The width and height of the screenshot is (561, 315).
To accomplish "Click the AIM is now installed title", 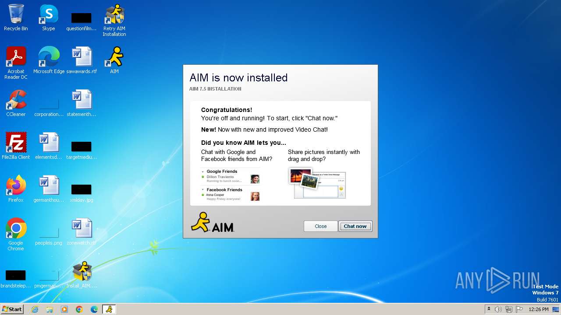I will (x=238, y=78).
